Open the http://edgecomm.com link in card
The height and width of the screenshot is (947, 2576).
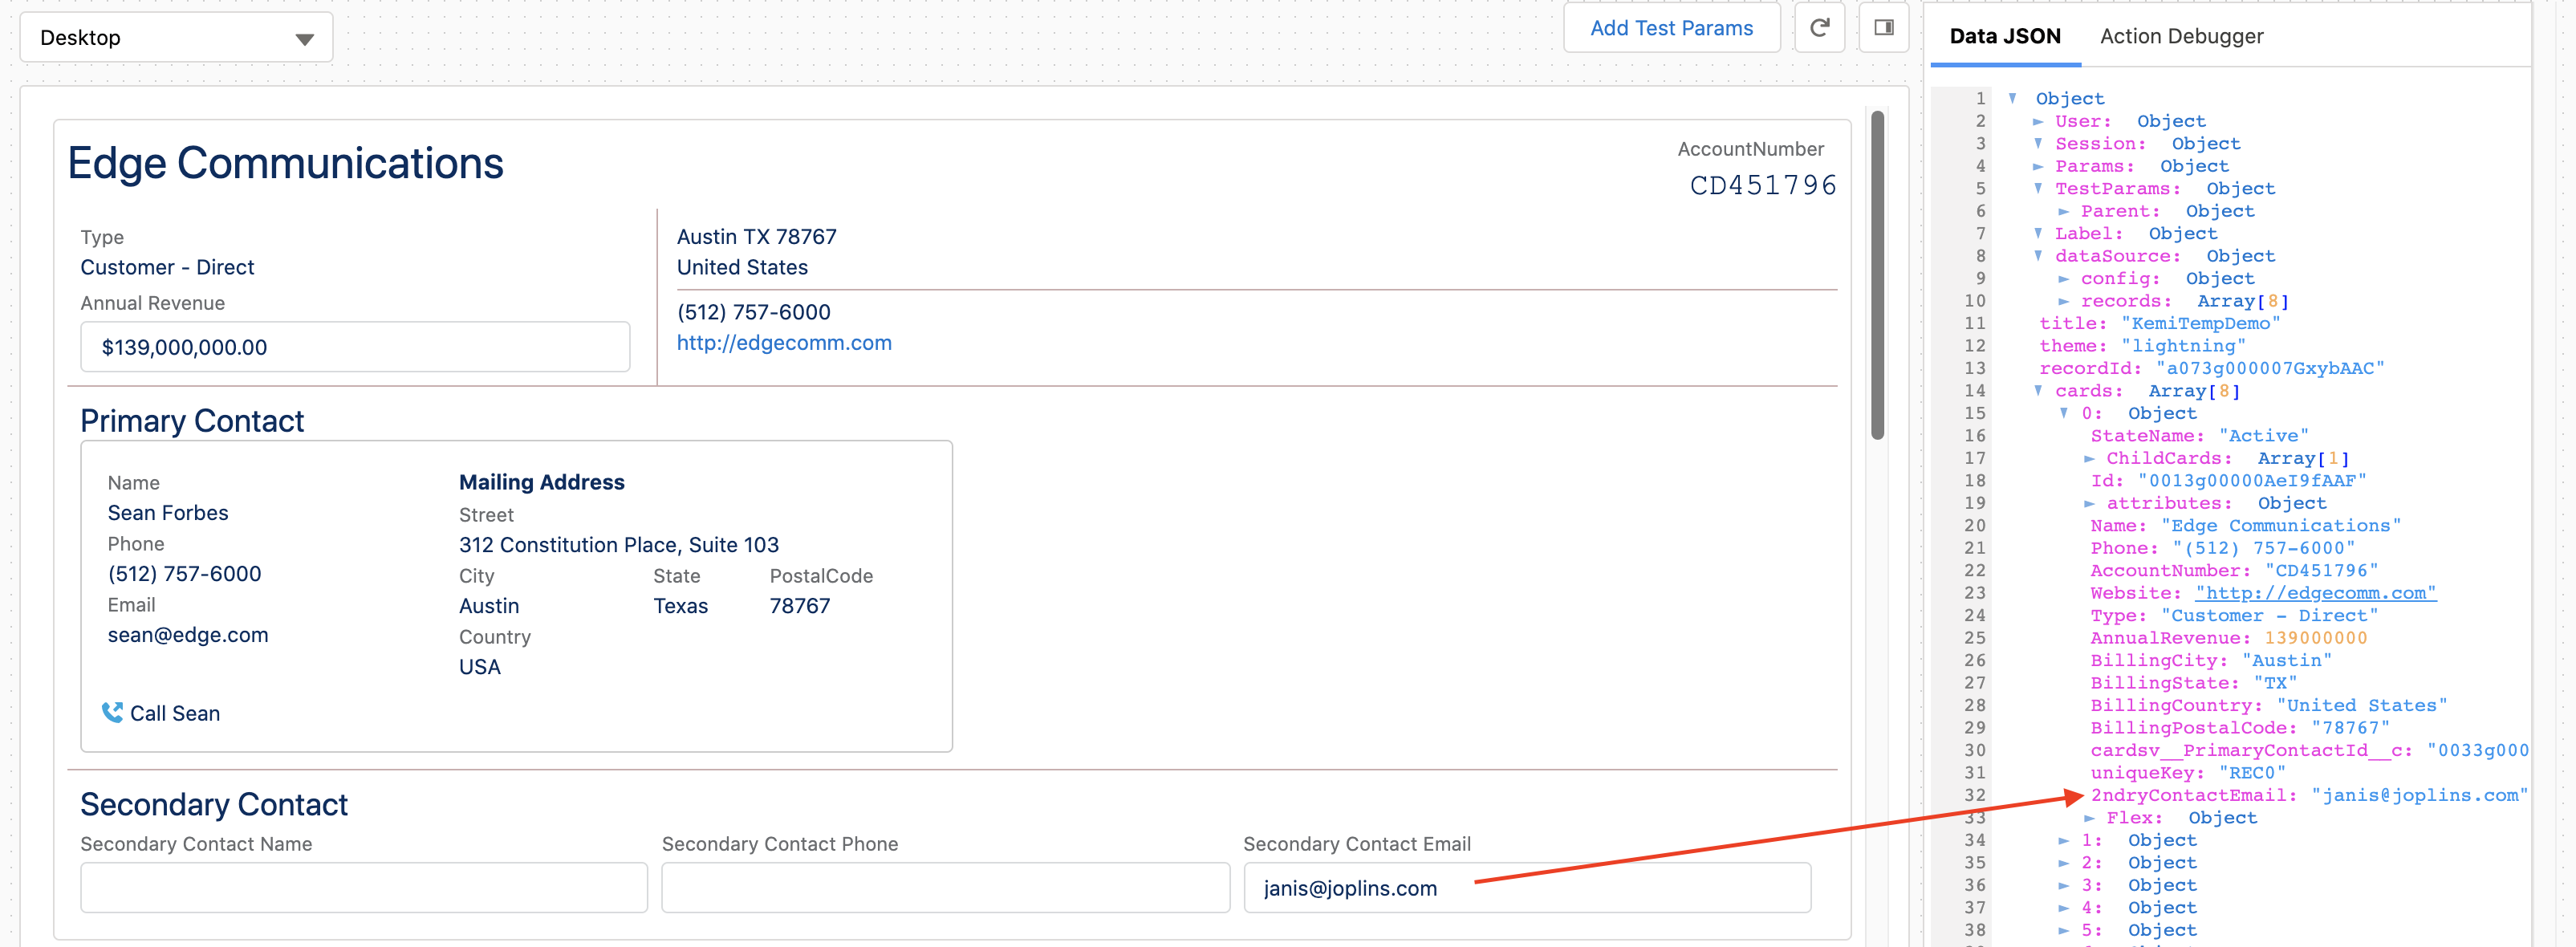[x=784, y=343]
